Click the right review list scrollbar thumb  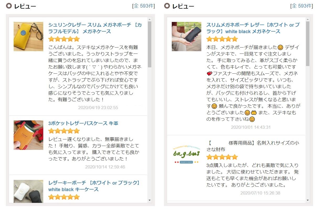[x=308, y=44]
